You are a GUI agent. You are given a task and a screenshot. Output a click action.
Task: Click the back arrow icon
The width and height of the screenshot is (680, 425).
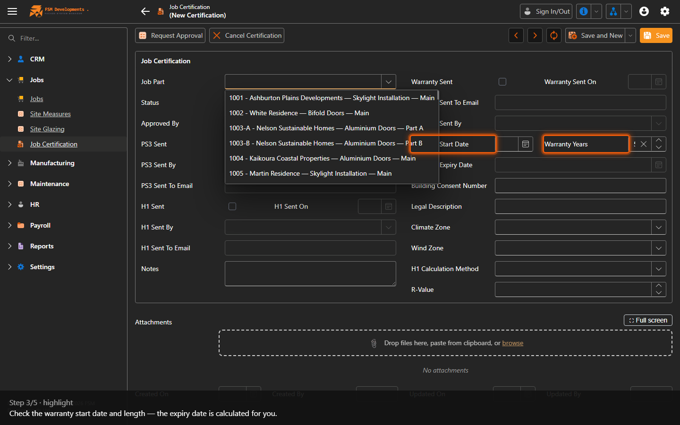click(x=145, y=11)
